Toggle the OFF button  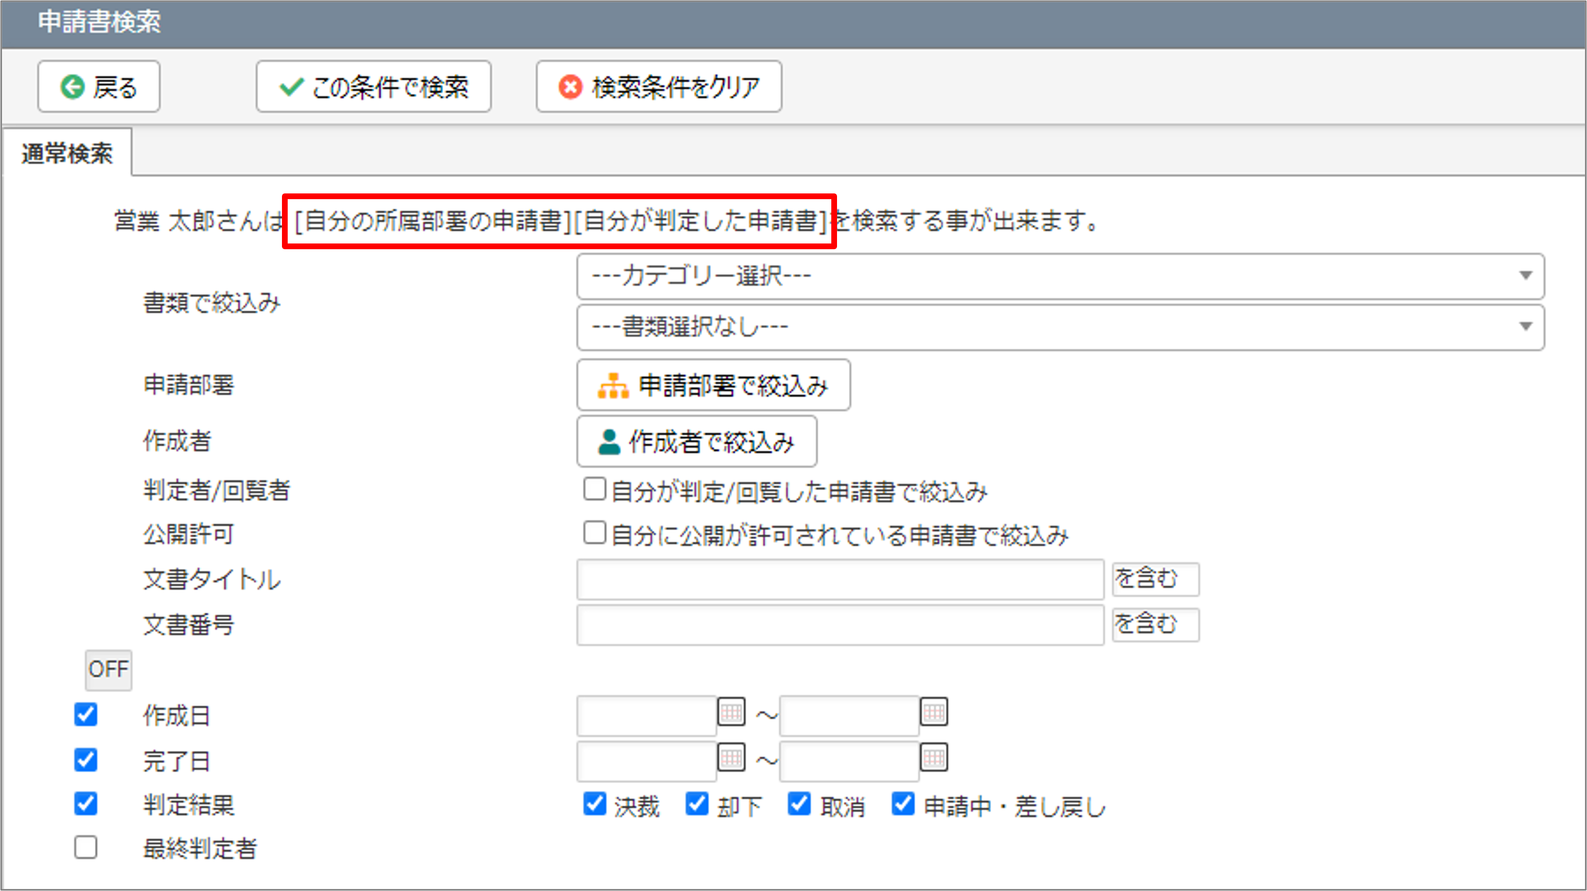108,670
